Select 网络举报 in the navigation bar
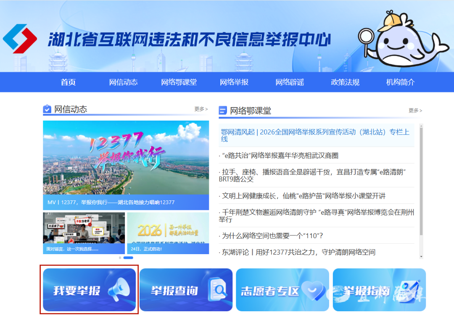This screenshot has width=454, height=318. coord(234,82)
